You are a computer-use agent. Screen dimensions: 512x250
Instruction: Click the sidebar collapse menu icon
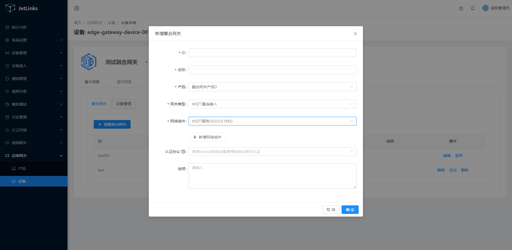(x=77, y=8)
